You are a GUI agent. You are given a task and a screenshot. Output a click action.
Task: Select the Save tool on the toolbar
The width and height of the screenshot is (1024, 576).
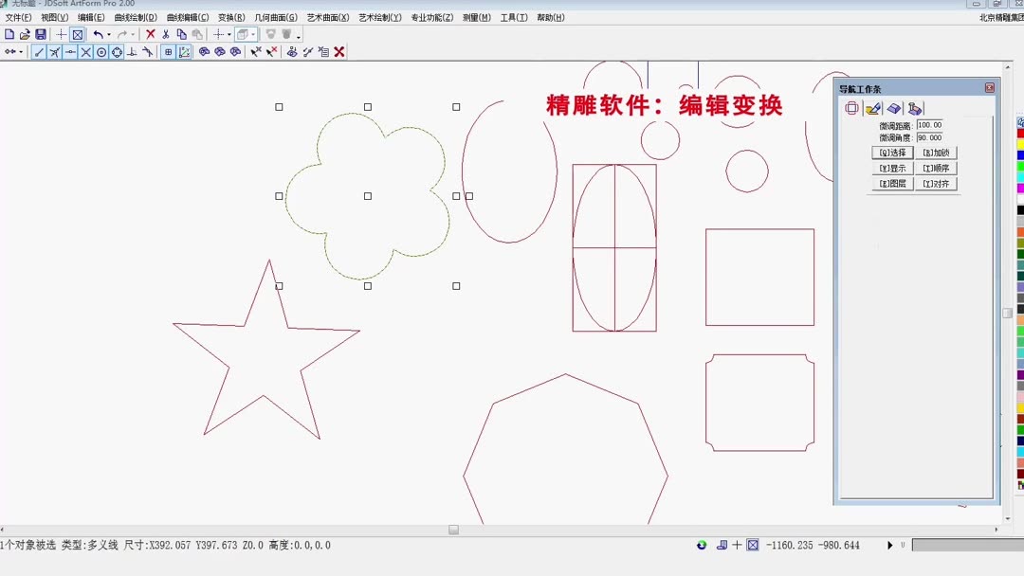41,34
